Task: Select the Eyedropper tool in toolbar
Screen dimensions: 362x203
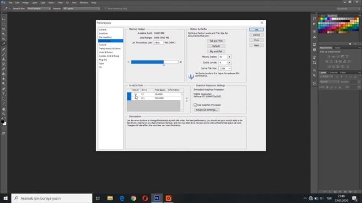Action: click(4, 44)
